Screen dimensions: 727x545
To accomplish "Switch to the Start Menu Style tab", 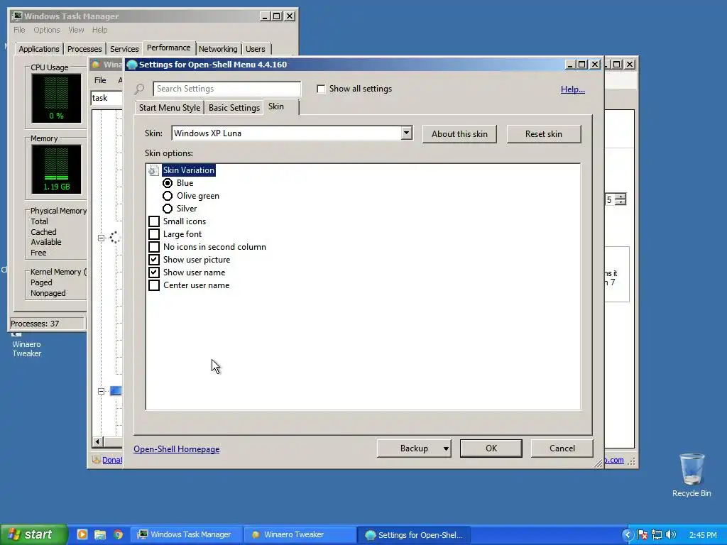I will click(170, 108).
